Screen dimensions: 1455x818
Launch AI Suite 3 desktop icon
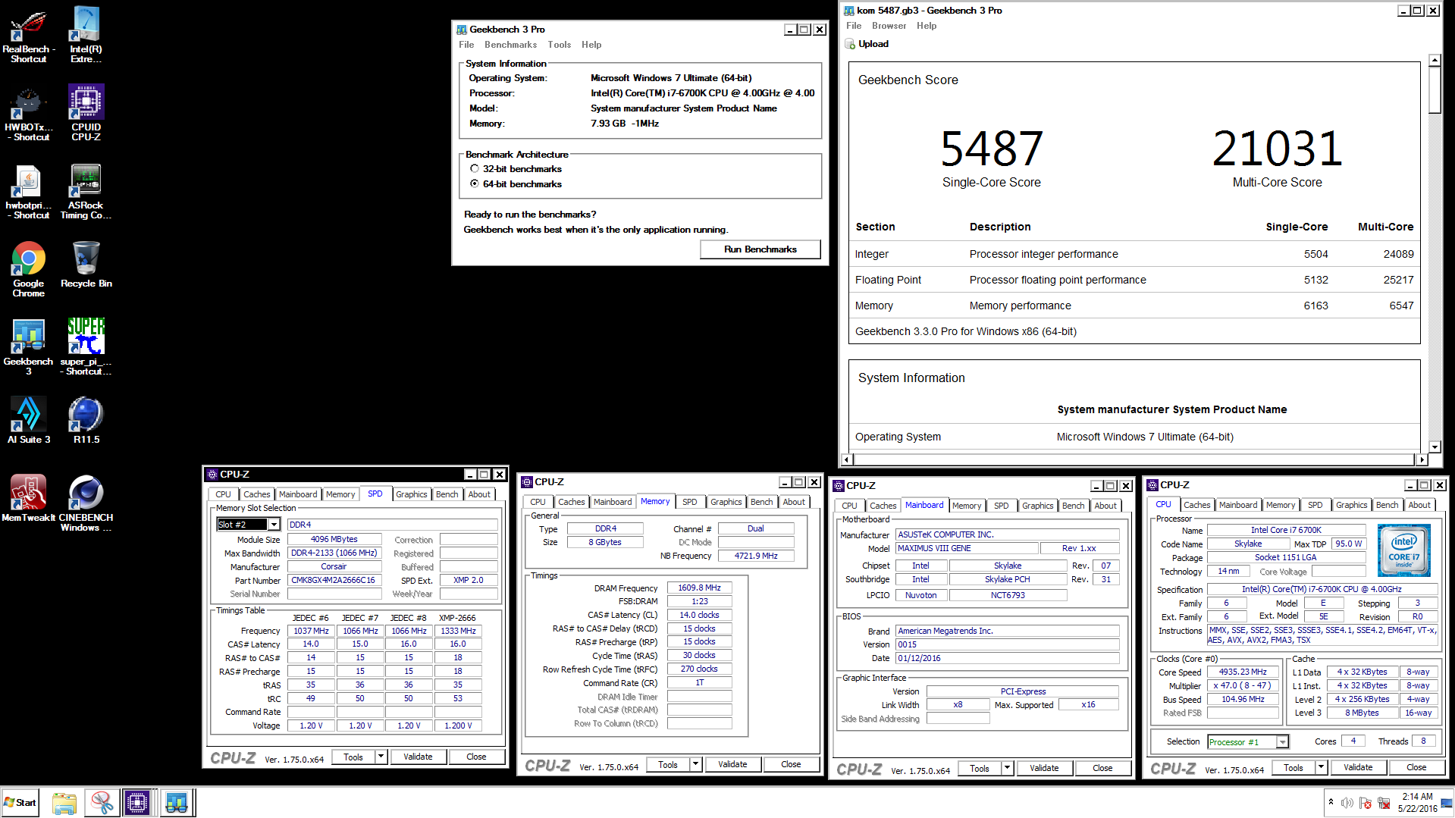click(29, 421)
